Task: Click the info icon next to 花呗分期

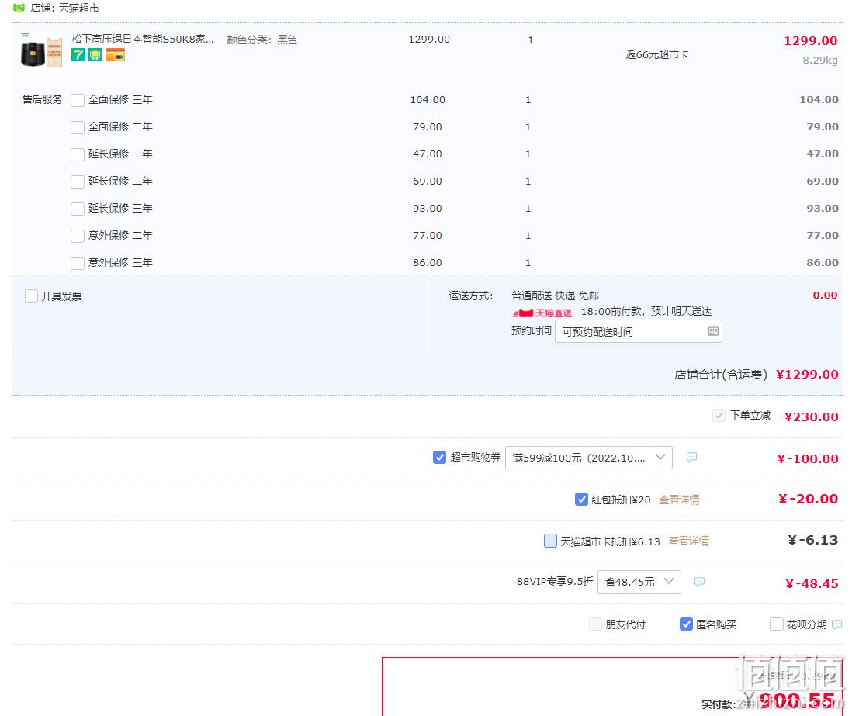Action: (836, 624)
